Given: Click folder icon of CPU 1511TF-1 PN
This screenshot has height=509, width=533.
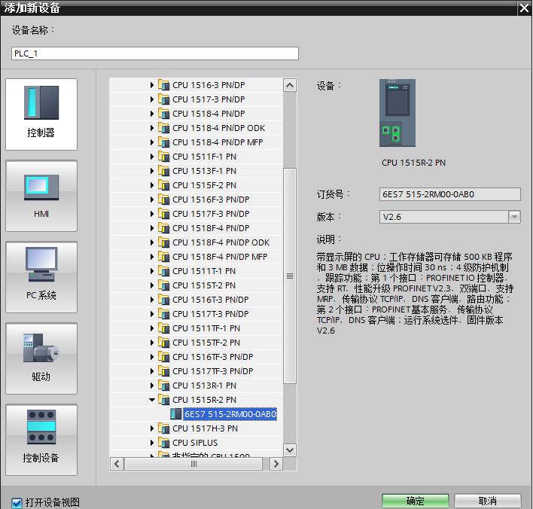Looking at the screenshot, I should pyautogui.click(x=164, y=328).
